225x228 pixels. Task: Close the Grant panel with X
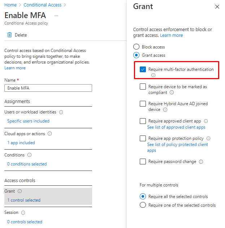pos(217,7)
